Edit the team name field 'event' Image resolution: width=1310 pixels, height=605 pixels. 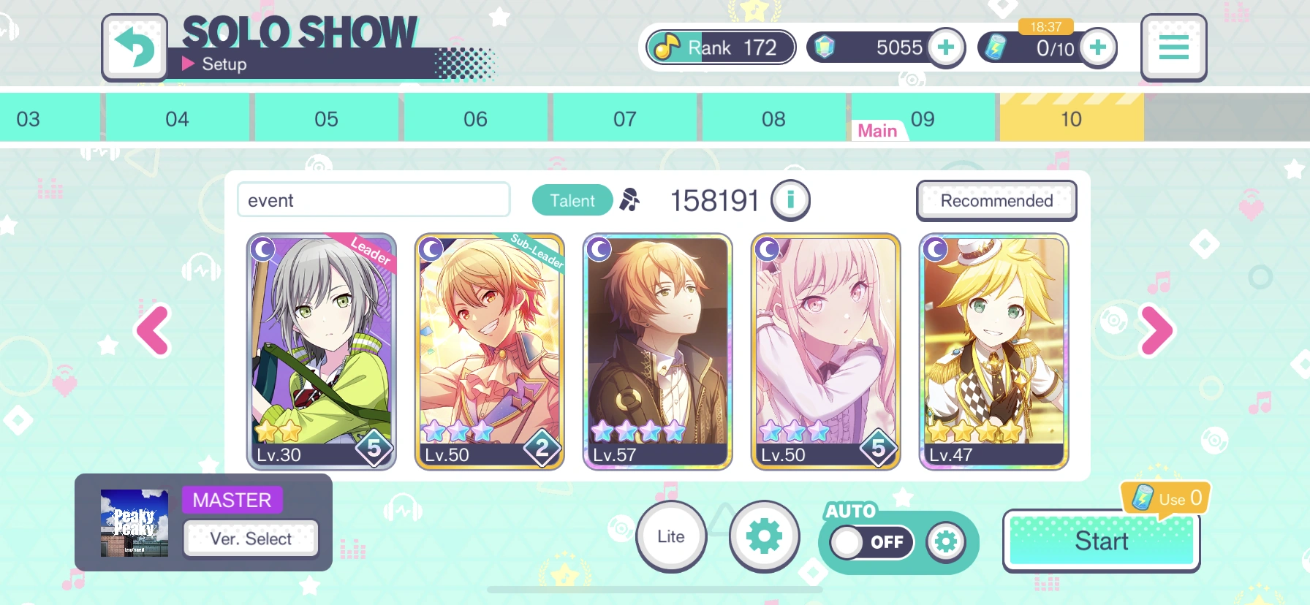click(374, 200)
